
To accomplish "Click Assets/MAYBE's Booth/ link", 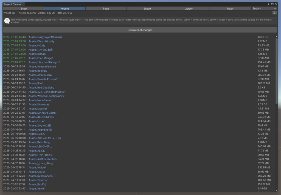I will (42, 113).
